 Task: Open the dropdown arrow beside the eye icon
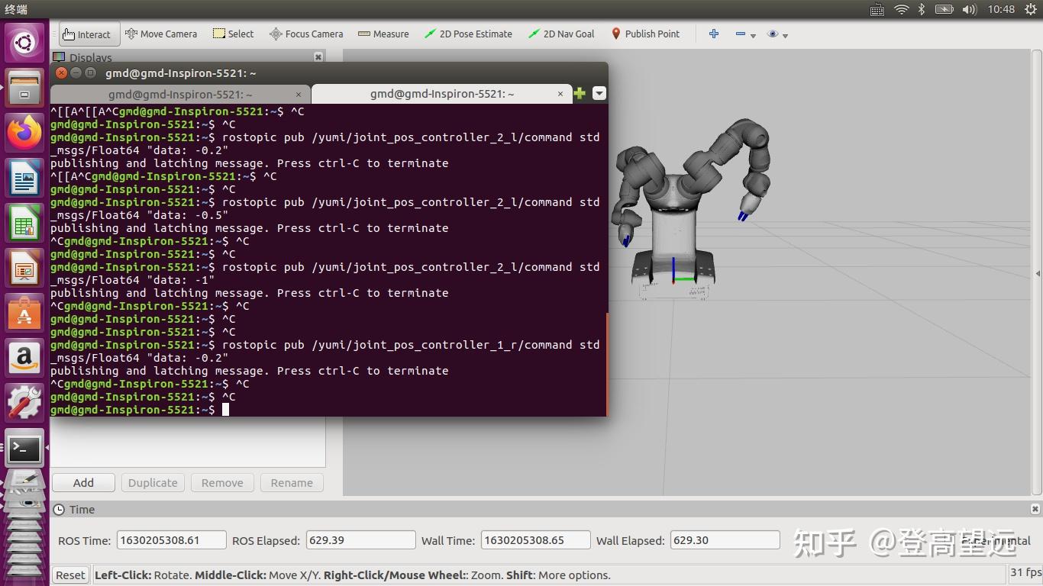click(x=785, y=35)
